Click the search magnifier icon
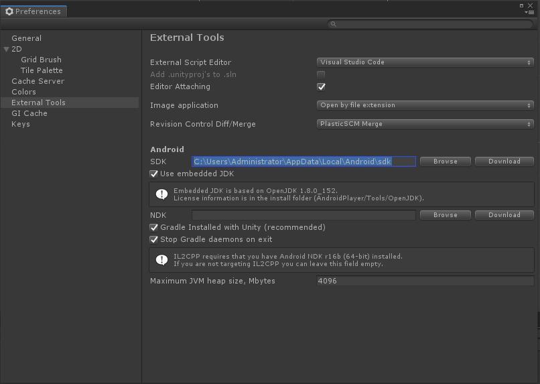540x384 pixels. 333,24
